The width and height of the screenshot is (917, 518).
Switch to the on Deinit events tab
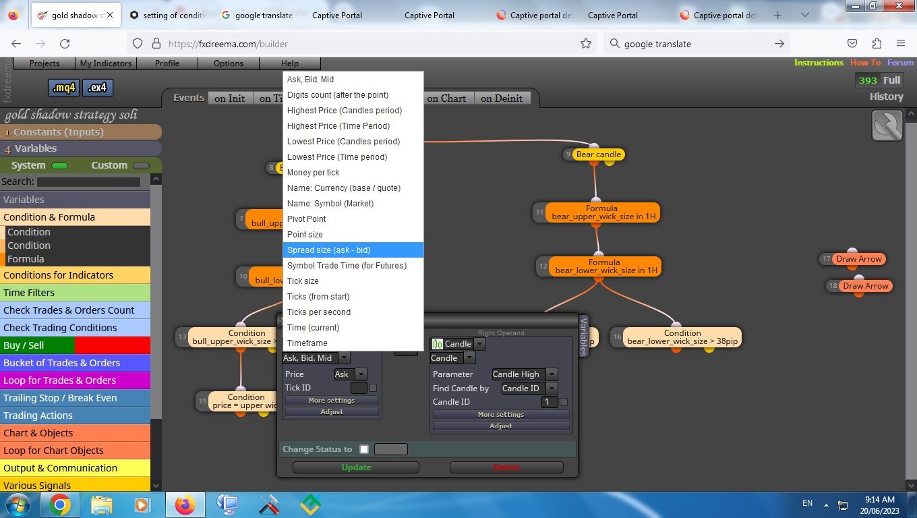point(502,98)
